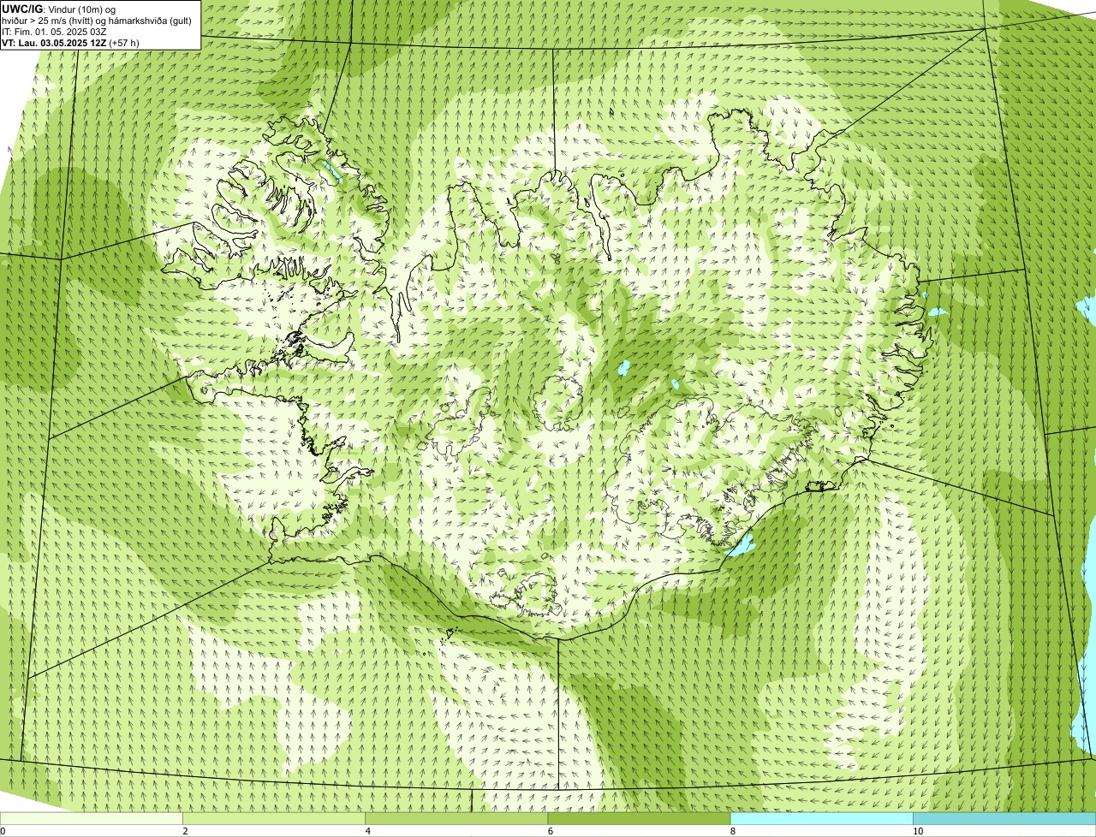
Task: Click the "0" label on the color scale
Action: click(x=3, y=831)
